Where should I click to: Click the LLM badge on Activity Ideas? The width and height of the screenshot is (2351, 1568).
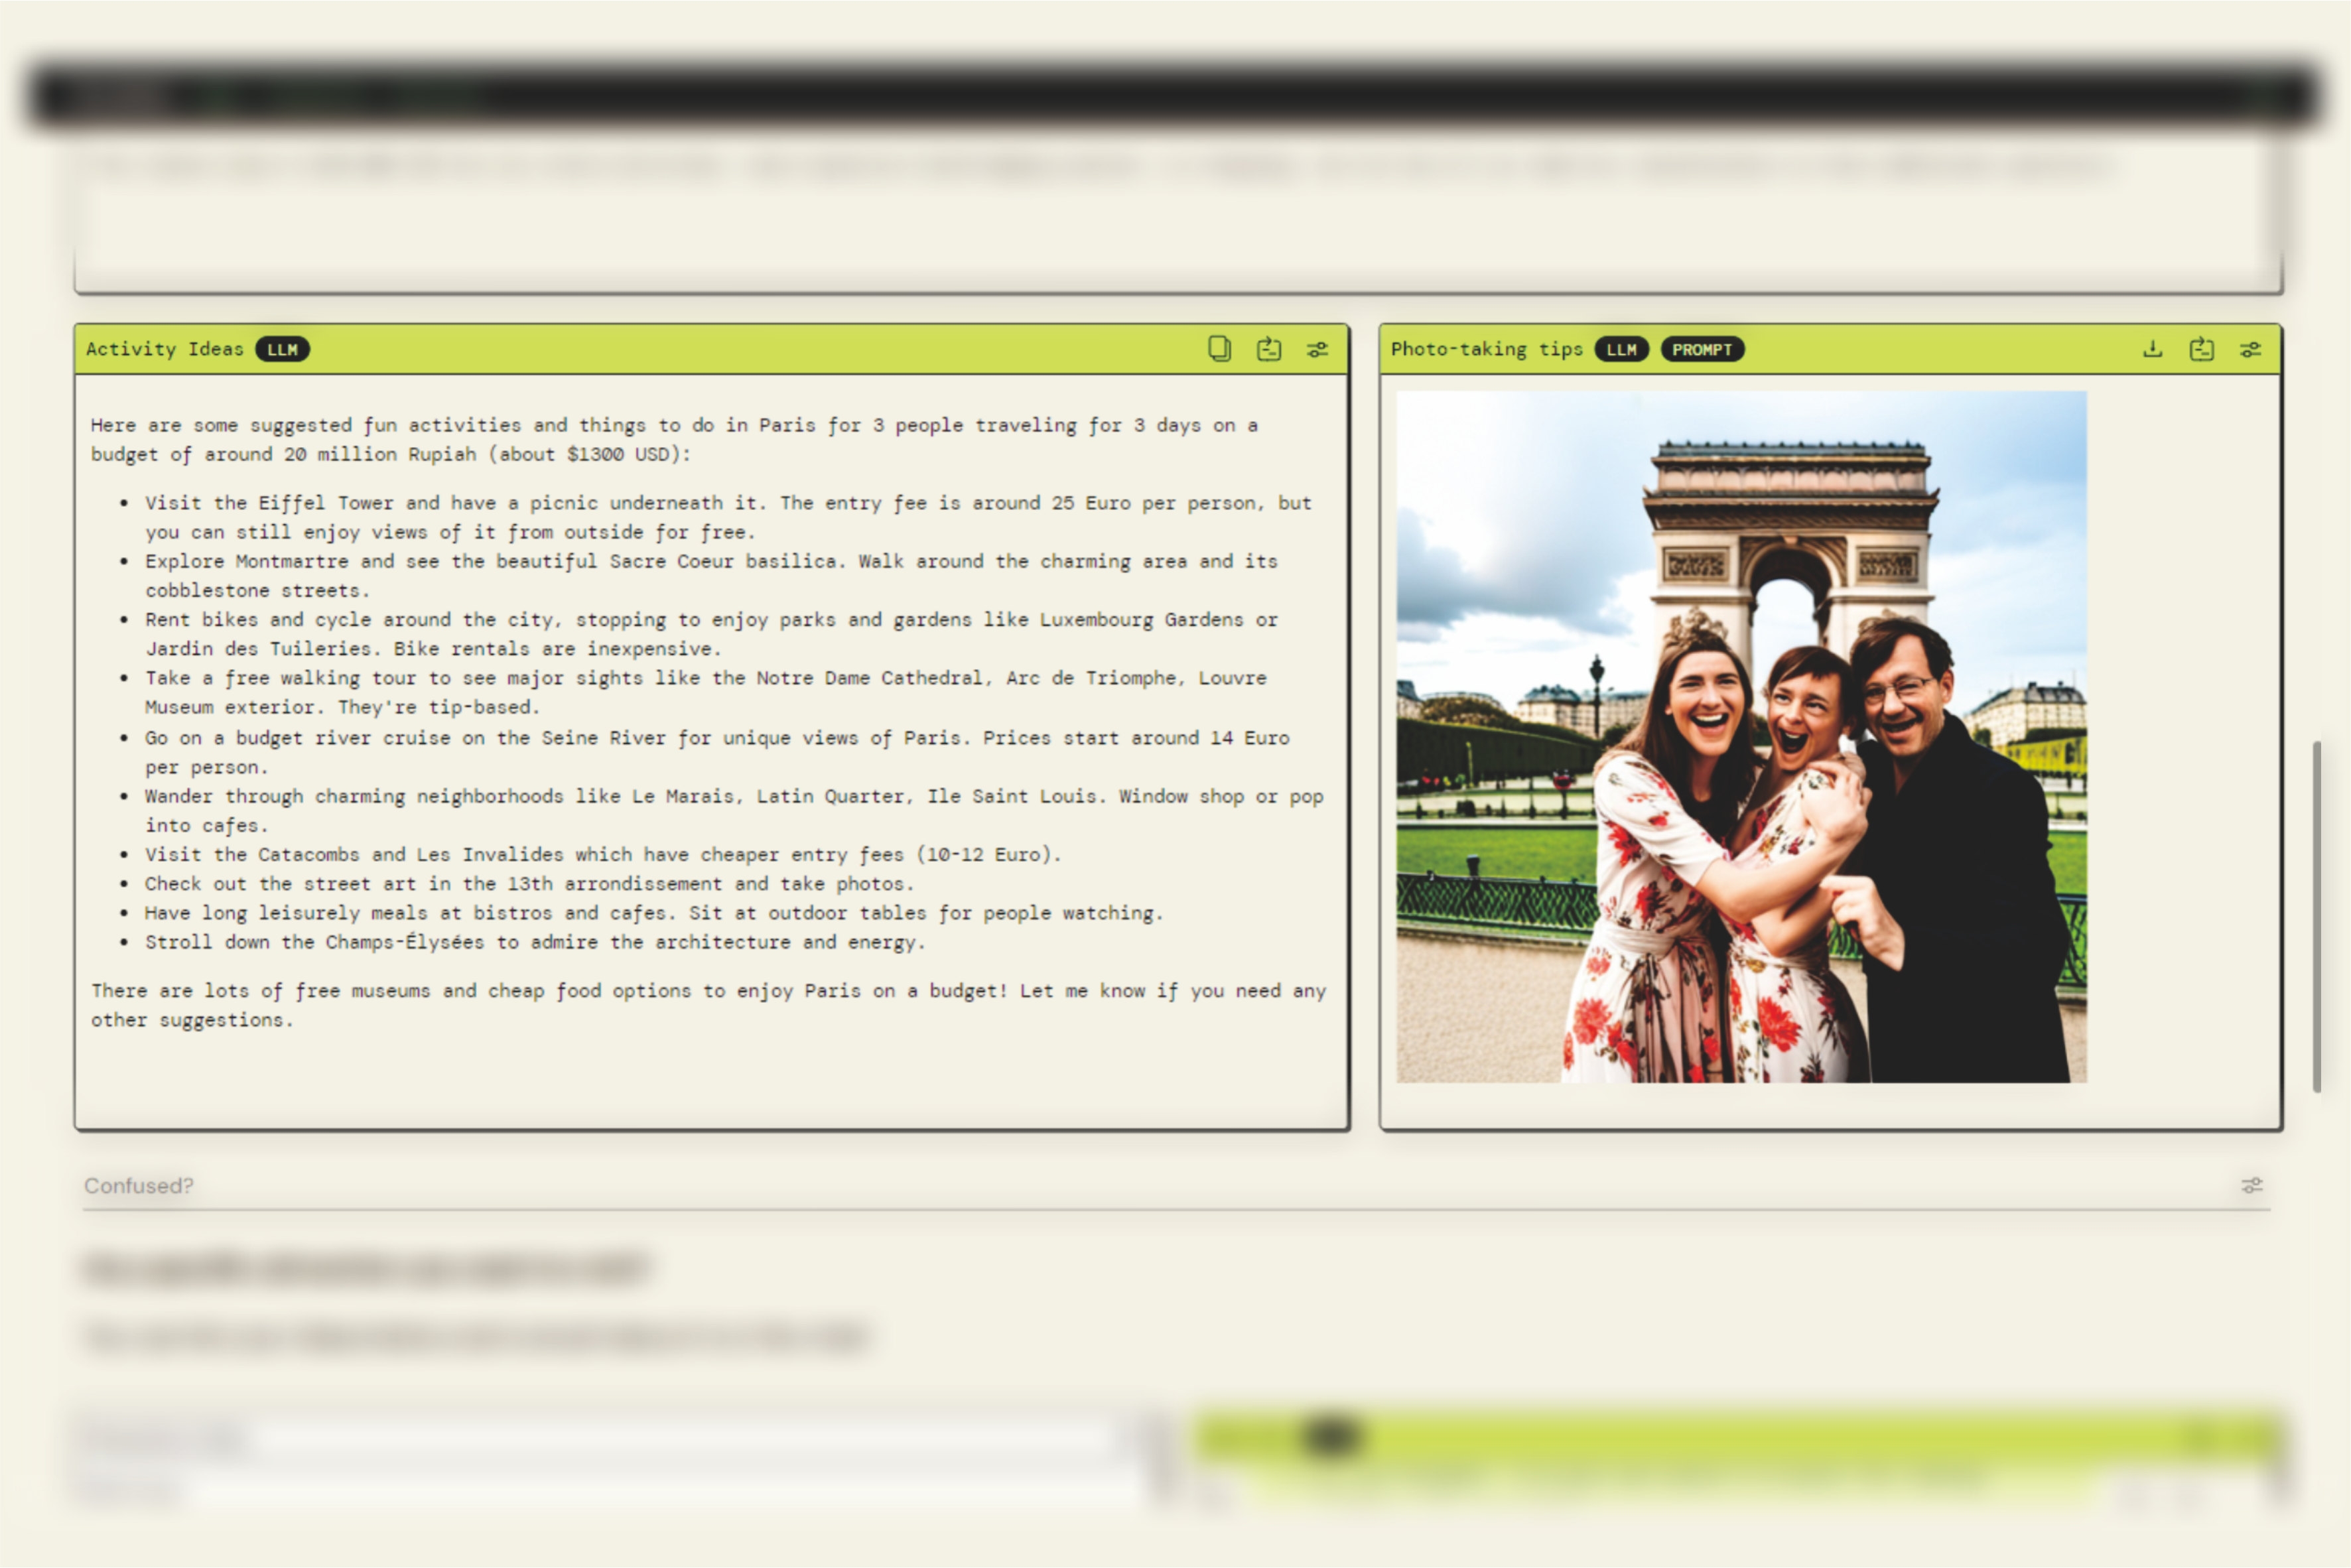click(282, 349)
